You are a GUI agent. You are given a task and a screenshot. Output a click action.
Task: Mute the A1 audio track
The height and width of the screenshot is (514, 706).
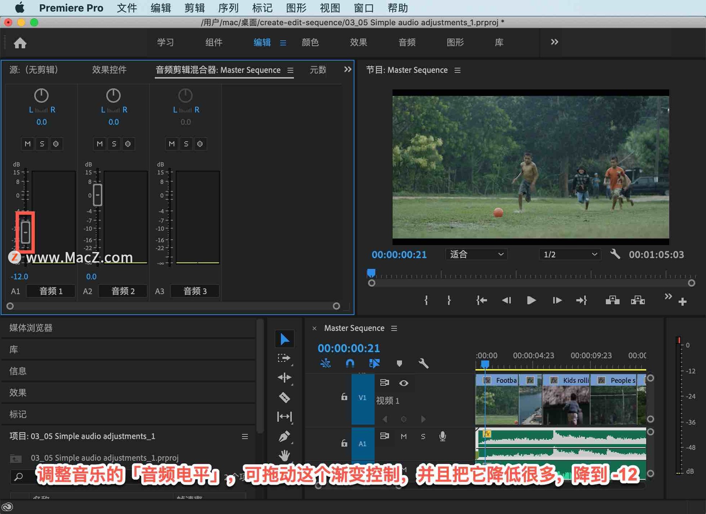click(404, 437)
